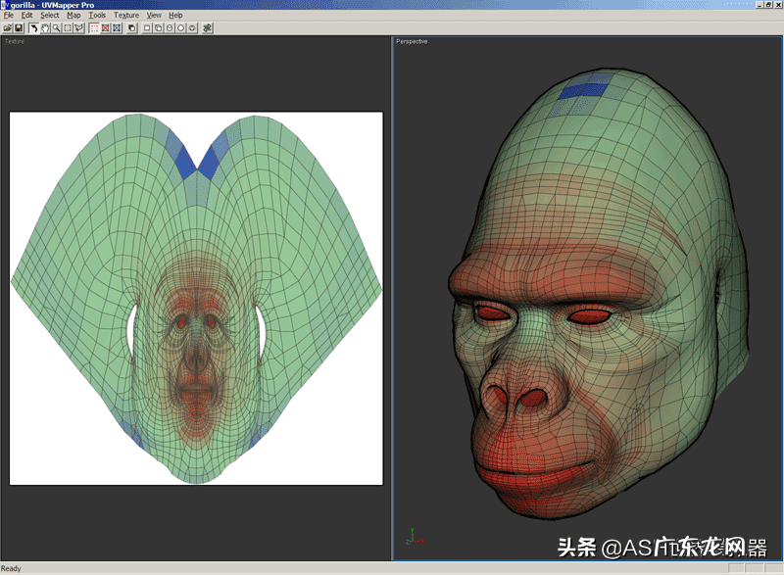The width and height of the screenshot is (784, 575).
Task: Open the Map menu
Action: 73,16
